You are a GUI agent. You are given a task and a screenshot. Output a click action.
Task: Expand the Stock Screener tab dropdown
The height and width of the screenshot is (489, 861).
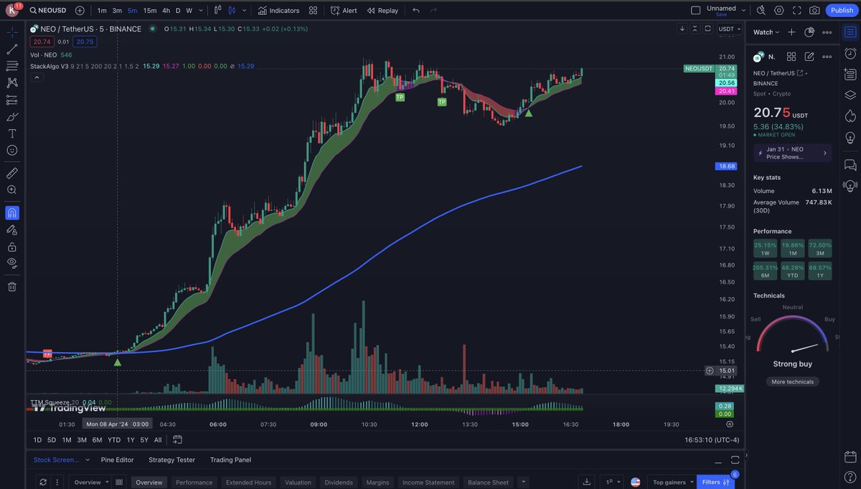88,460
